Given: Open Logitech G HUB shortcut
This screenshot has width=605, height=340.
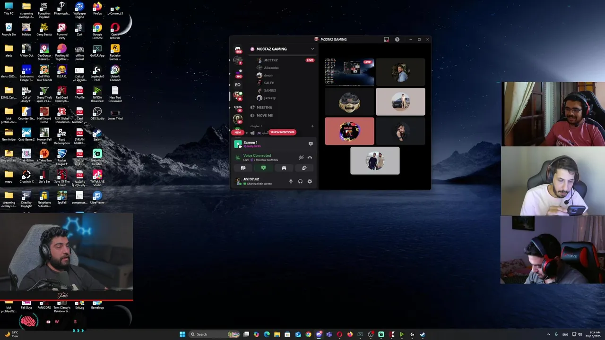Looking at the screenshot, I should click(97, 73).
